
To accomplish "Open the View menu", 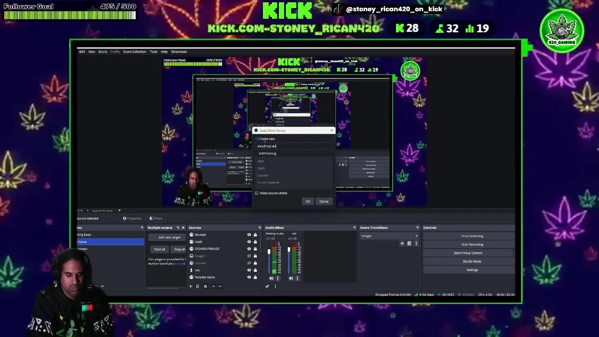I will [x=92, y=51].
